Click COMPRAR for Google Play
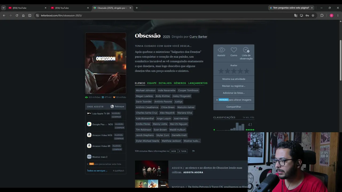The width and height of the screenshot is (342, 192). pyautogui.click(x=119, y=128)
